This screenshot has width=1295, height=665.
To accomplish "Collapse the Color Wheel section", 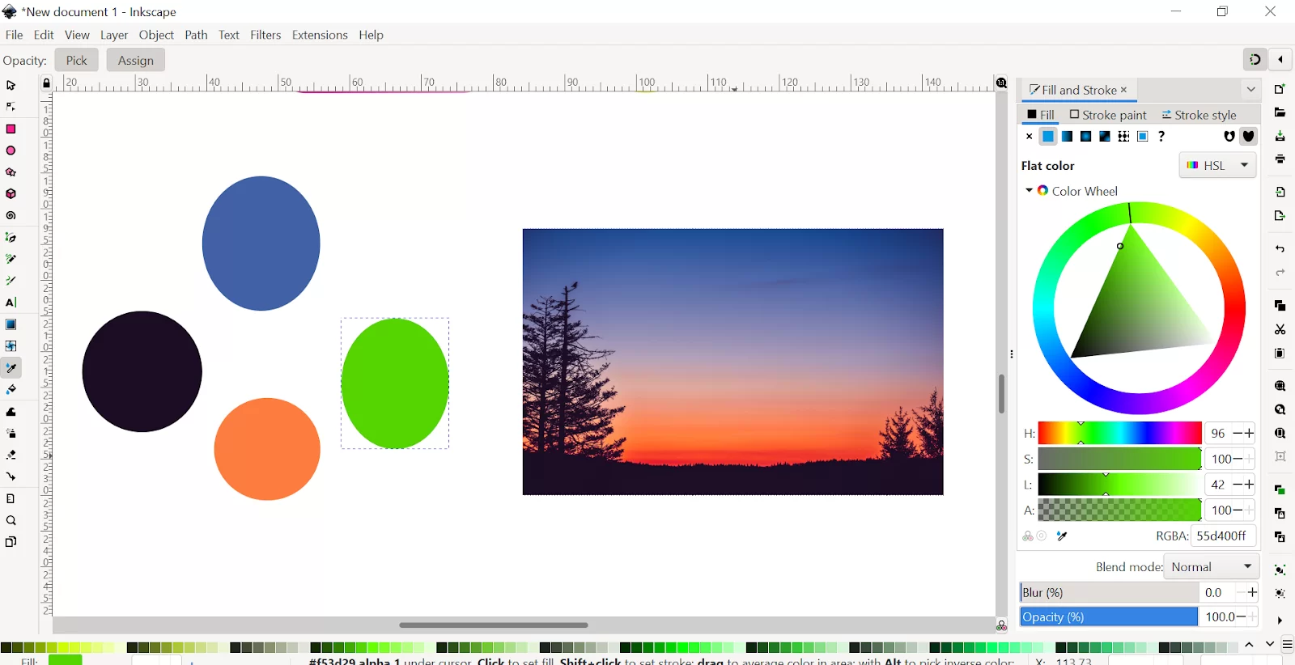I will 1029,191.
